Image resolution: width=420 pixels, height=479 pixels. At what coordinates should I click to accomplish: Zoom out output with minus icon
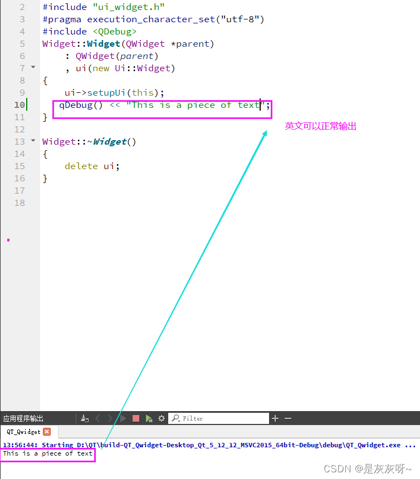(288, 418)
